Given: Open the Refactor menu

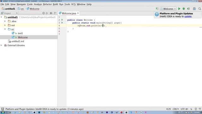Looking at the screenshot, I should tap(47, 4).
